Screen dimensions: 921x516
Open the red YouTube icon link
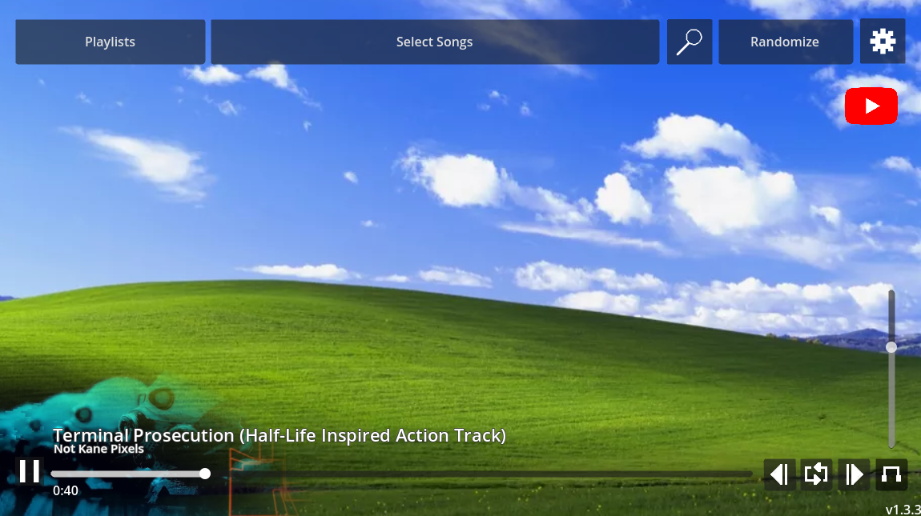871,106
